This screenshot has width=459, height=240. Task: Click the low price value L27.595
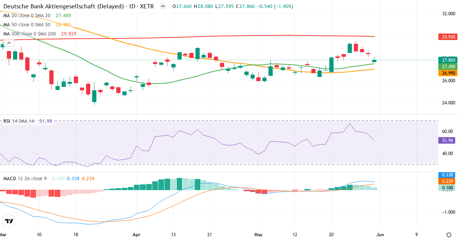coord(225,6)
